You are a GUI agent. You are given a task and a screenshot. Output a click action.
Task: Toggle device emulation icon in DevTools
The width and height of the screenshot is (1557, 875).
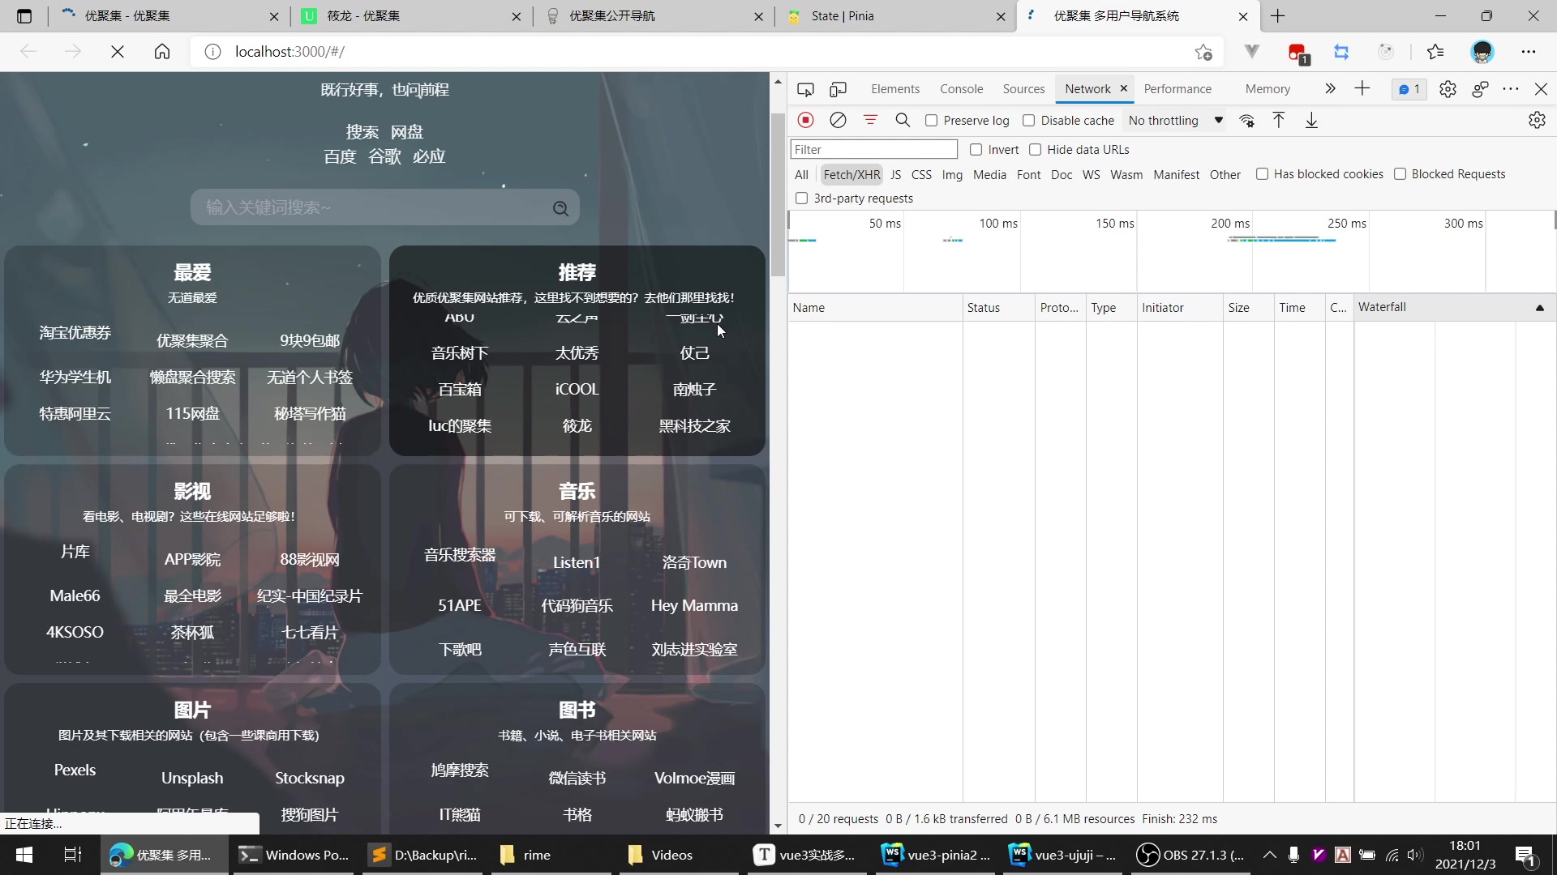pyautogui.click(x=838, y=89)
